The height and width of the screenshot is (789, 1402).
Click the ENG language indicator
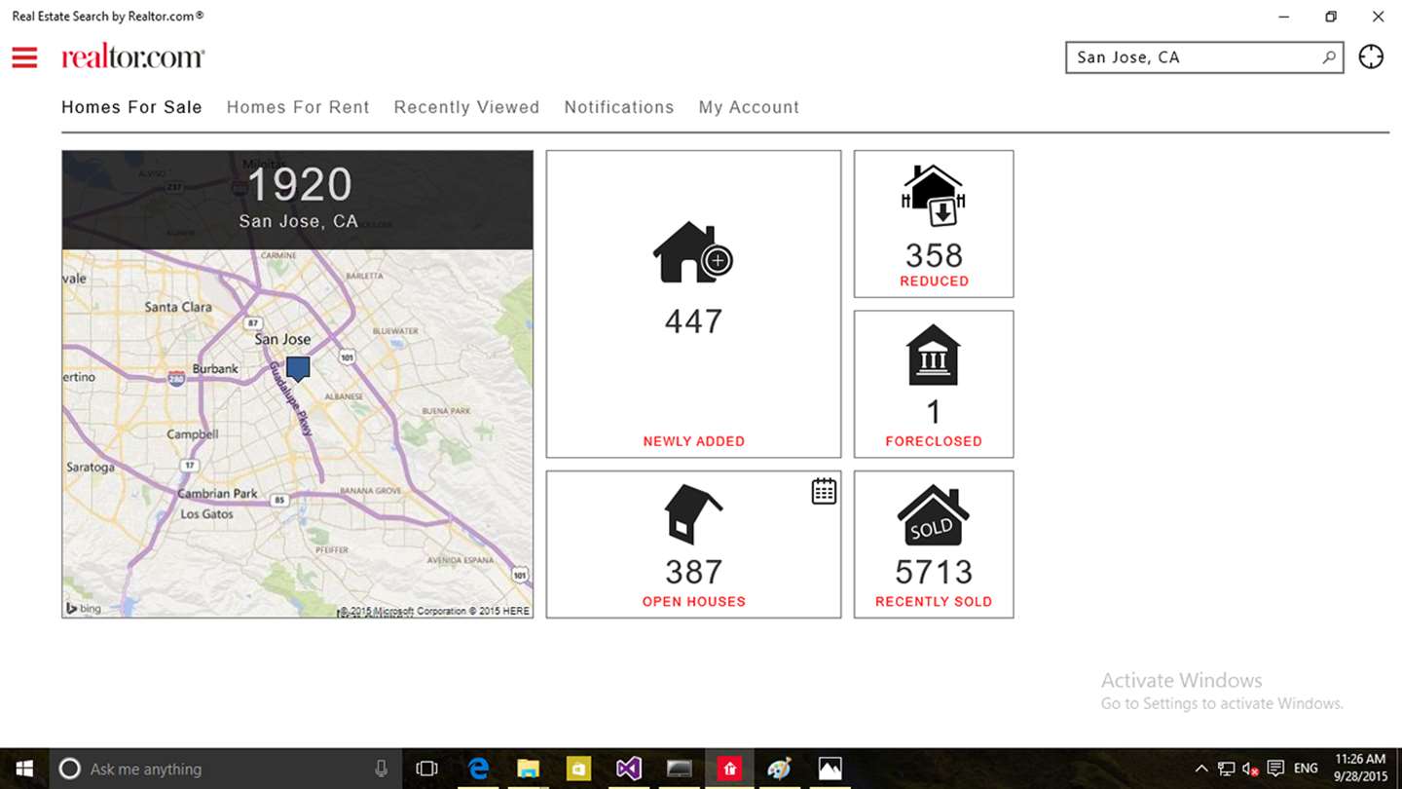pos(1307,769)
